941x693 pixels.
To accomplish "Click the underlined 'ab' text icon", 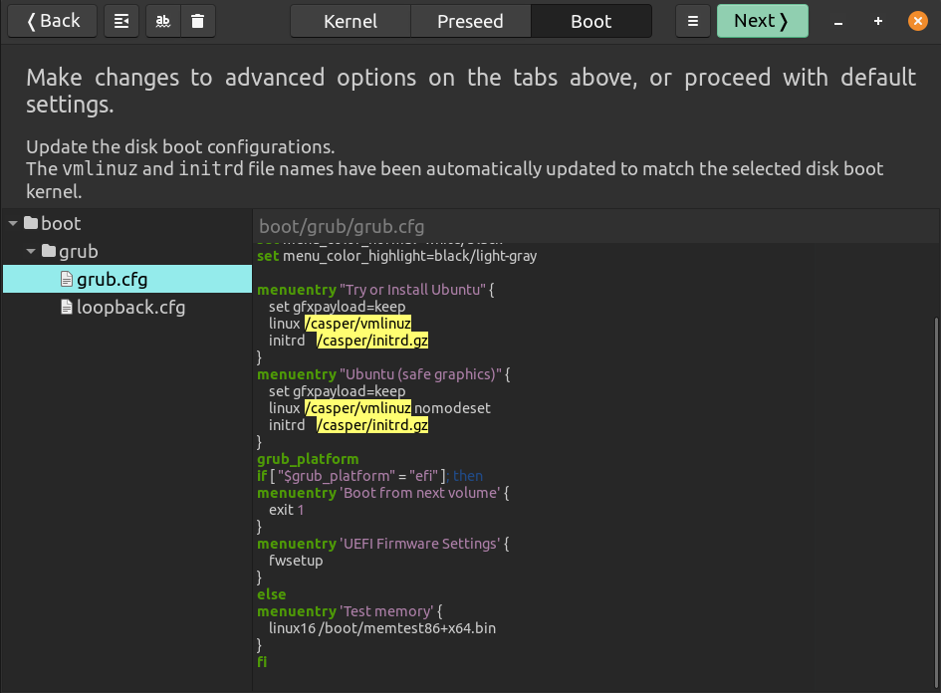I will tap(163, 21).
